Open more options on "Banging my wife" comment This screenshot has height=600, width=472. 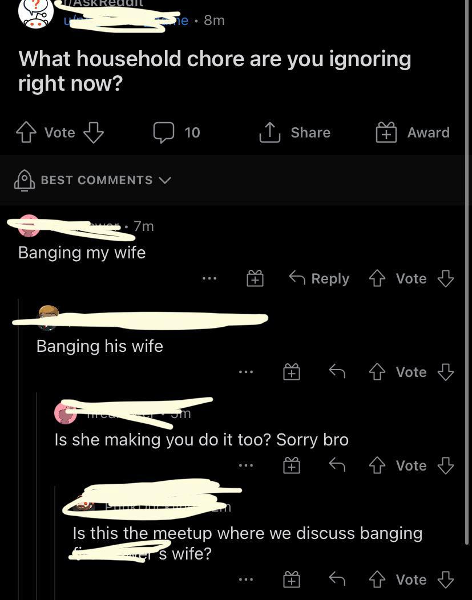pyautogui.click(x=209, y=278)
